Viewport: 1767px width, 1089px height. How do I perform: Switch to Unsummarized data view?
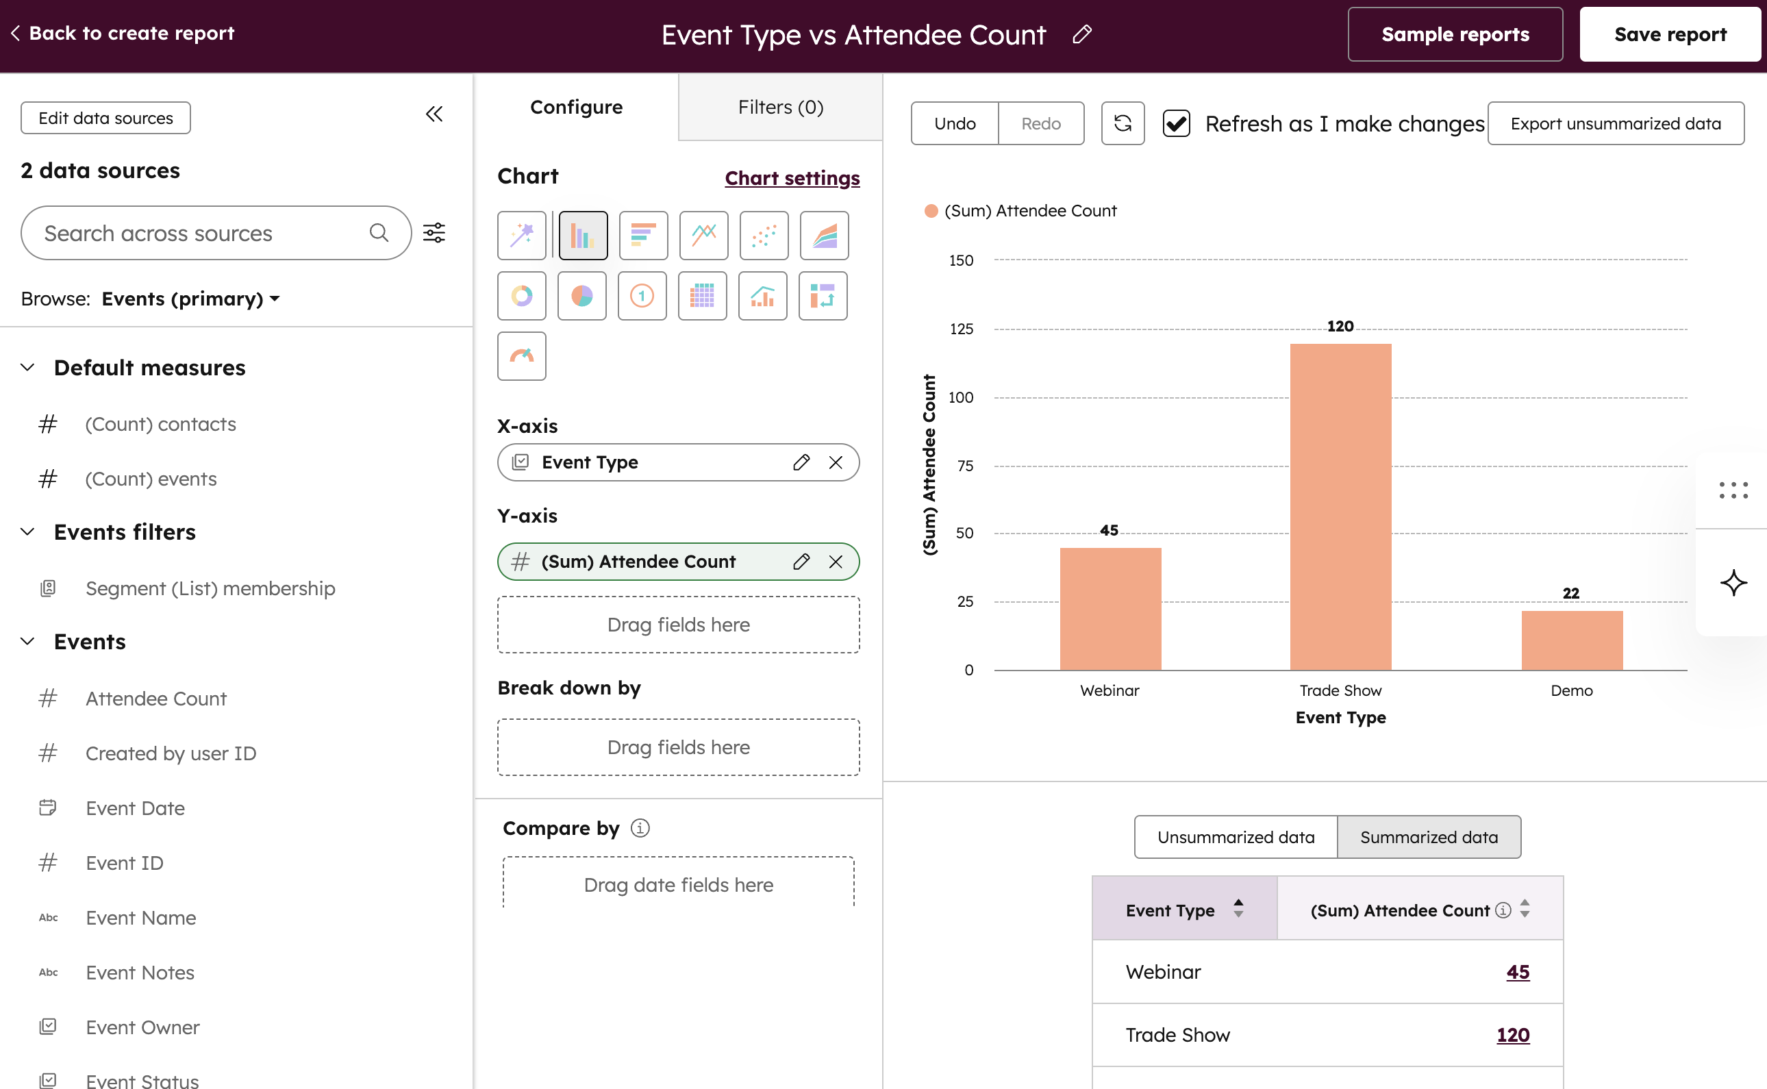click(1236, 837)
